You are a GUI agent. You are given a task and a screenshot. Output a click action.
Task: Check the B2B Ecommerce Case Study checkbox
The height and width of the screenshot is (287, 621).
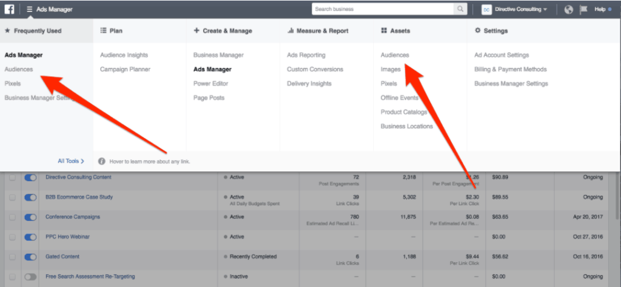pyautogui.click(x=13, y=197)
